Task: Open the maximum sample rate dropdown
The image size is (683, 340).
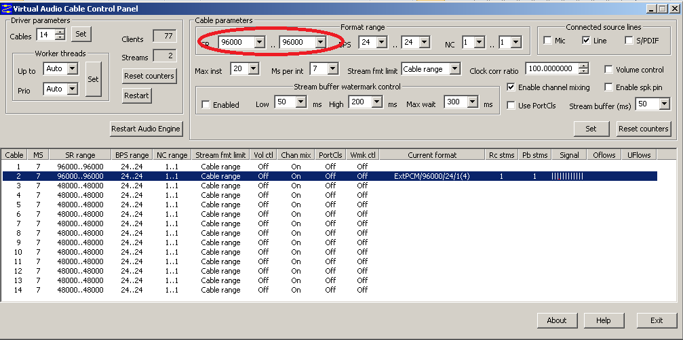Action: (320, 42)
